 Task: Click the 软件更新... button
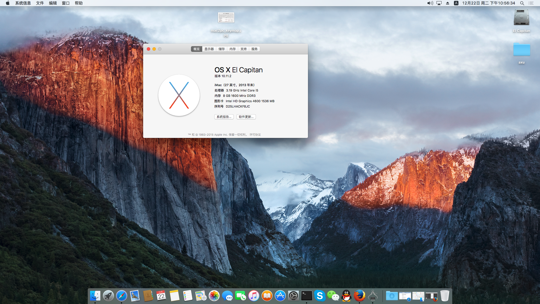click(246, 117)
